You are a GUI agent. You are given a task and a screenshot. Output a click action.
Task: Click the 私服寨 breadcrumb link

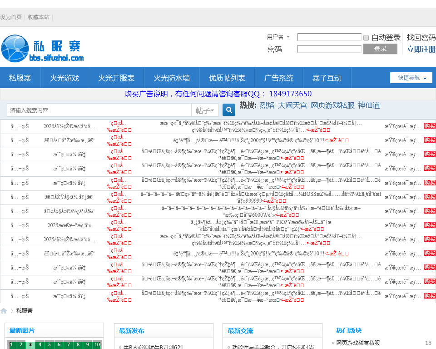(25, 310)
